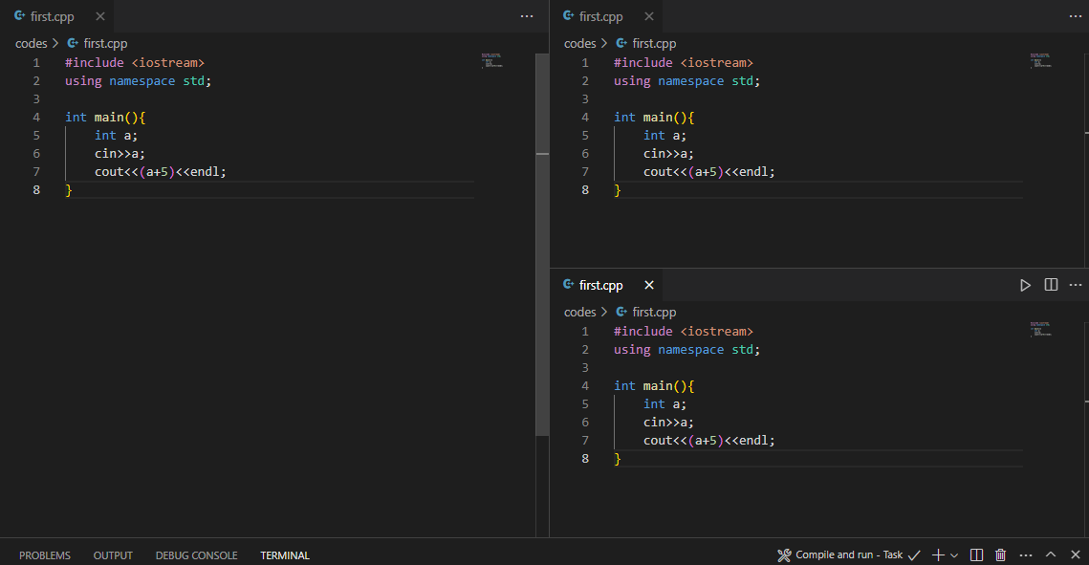1089x565 pixels.
Task: Click codes breadcrumb in bottom-right editor
Action: pos(580,313)
